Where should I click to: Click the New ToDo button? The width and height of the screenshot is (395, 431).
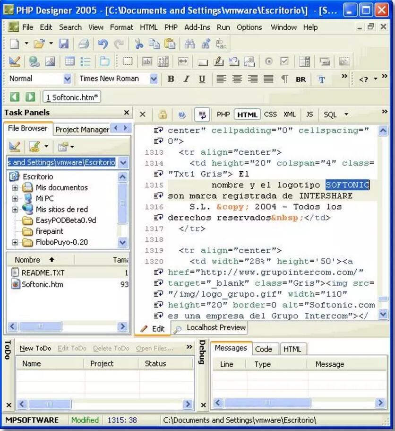coord(35,348)
